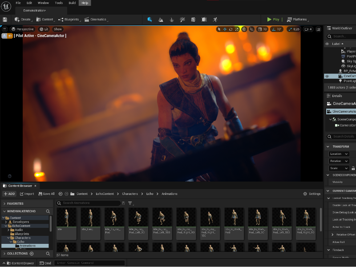Open the Help menu
The width and height of the screenshot is (356, 267).
[x=85, y=3]
